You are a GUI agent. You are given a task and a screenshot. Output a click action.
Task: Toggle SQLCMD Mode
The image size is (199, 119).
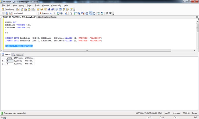click(82, 13)
